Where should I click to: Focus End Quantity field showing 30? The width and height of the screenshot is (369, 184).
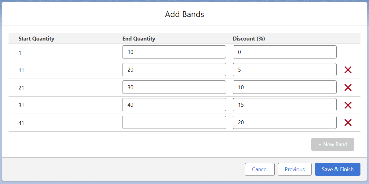point(174,87)
